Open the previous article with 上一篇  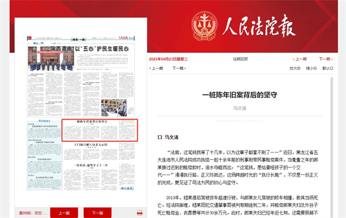(x=156, y=68)
